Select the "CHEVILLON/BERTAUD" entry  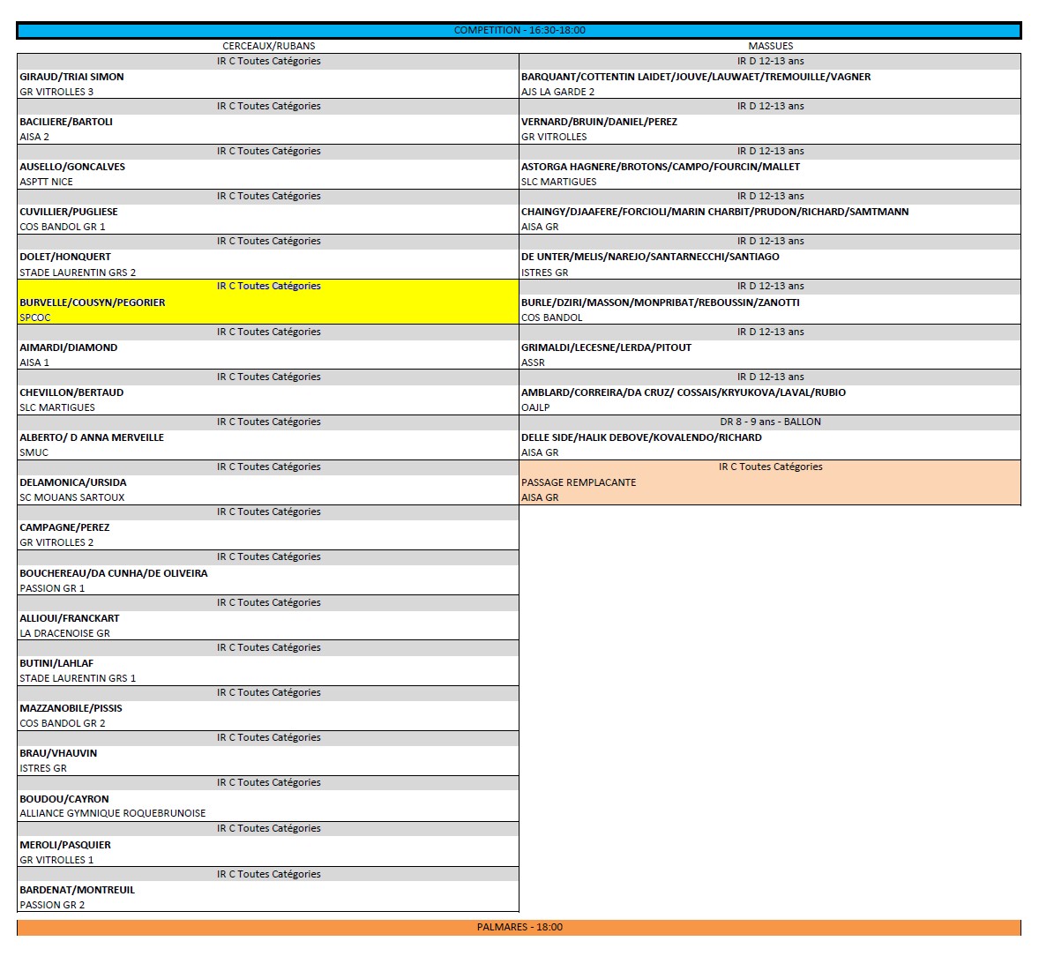[x=72, y=392]
